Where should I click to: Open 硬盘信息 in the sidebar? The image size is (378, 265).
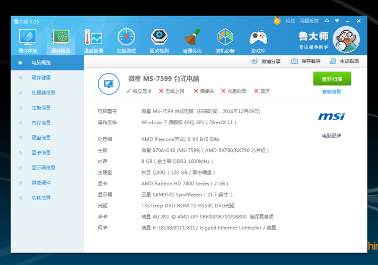point(41,137)
